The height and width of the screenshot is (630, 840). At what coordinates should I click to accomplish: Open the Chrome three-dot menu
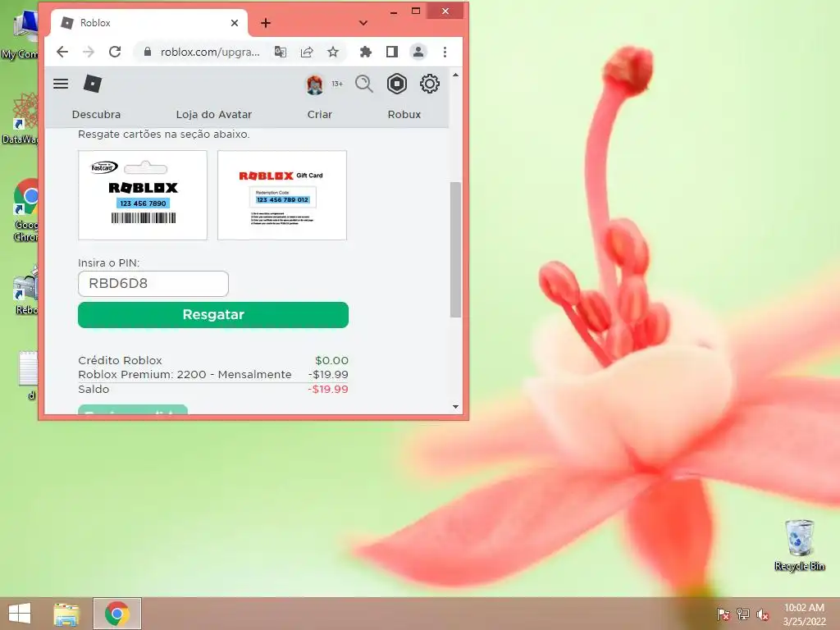[445, 52]
